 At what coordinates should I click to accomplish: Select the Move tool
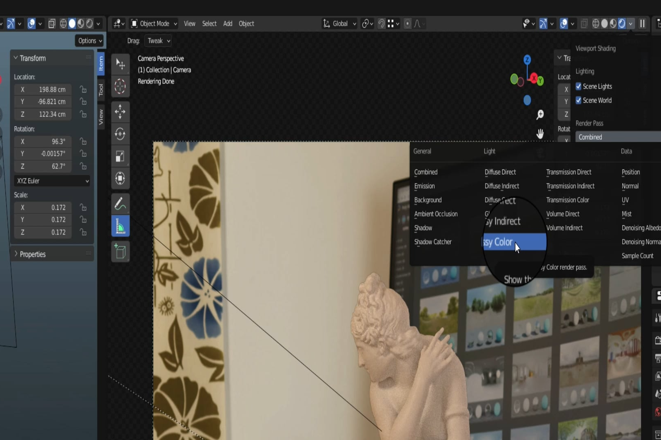point(120,112)
